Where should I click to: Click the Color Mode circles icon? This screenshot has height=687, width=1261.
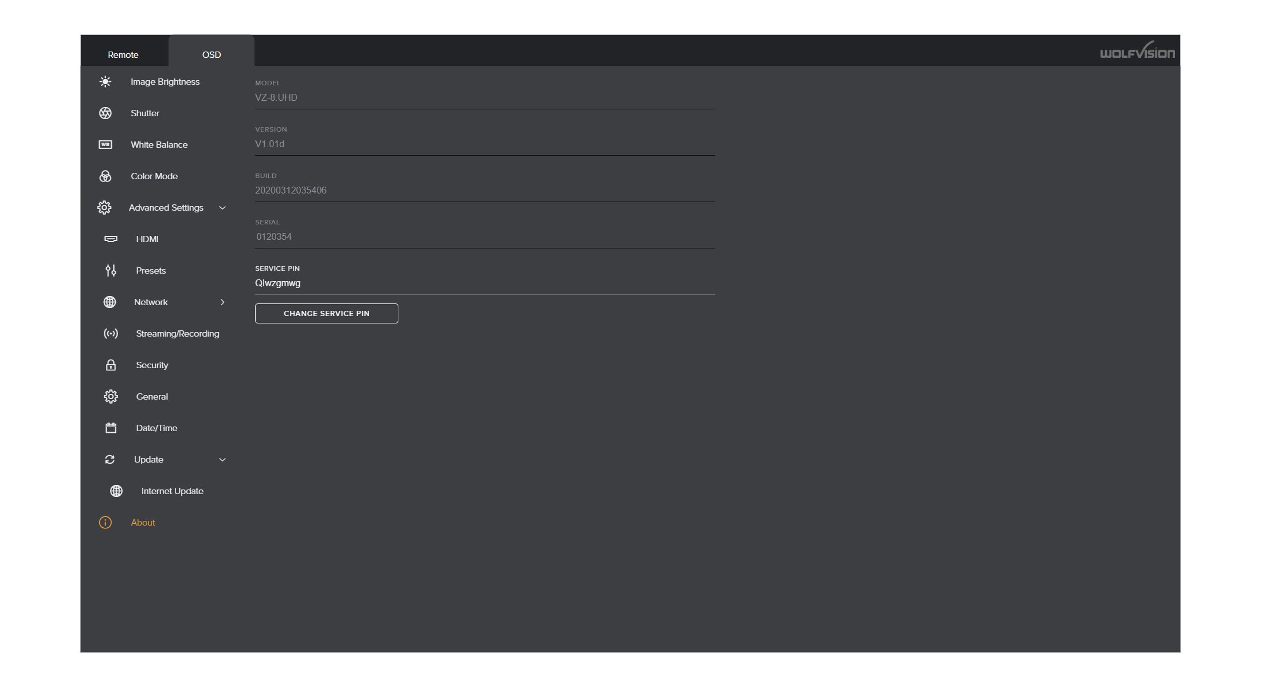pyautogui.click(x=105, y=176)
